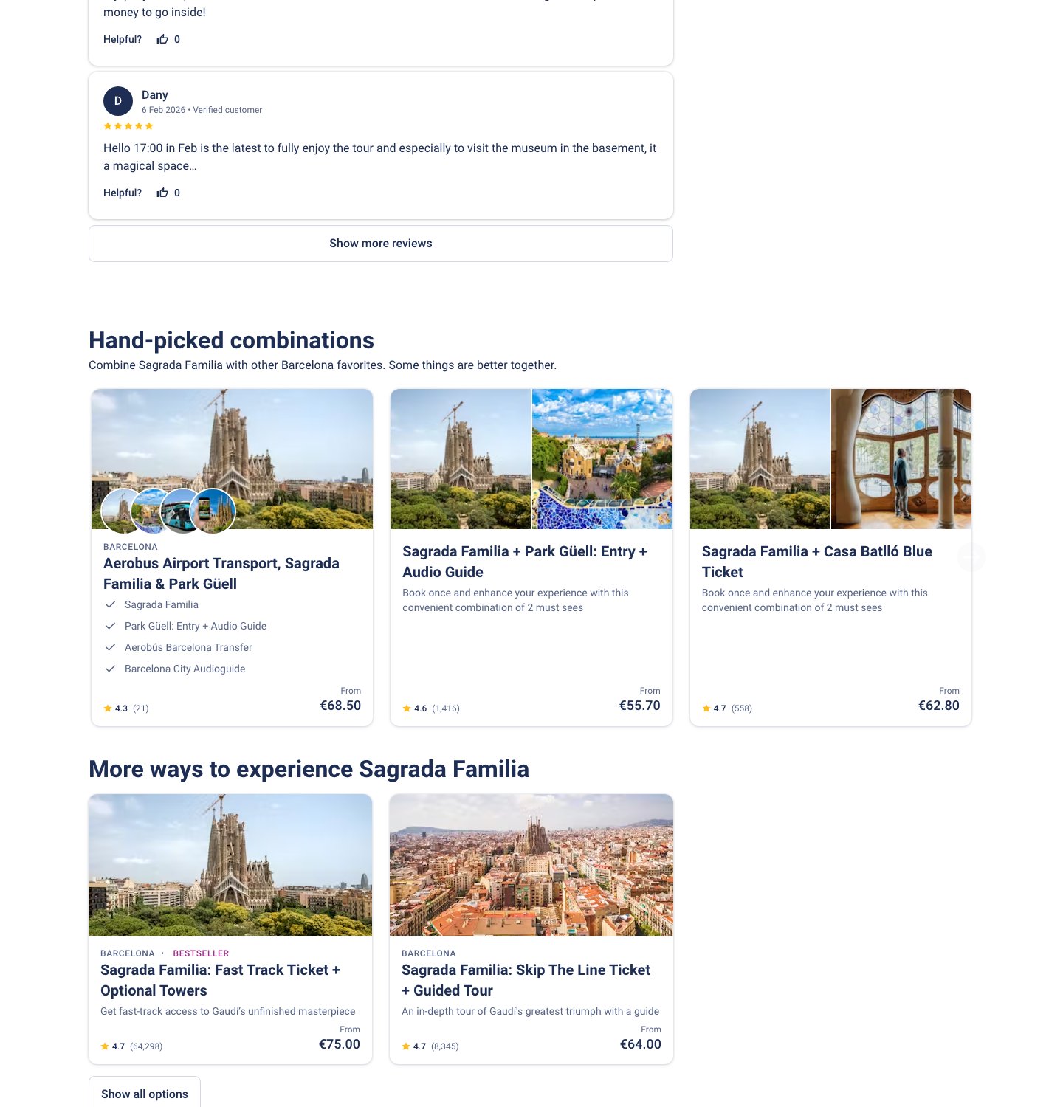Viewport: 1063px width, 1107px height.
Task: Select Sagrada Familia + Casa Batlló Blue Ticket
Action: [816, 562]
